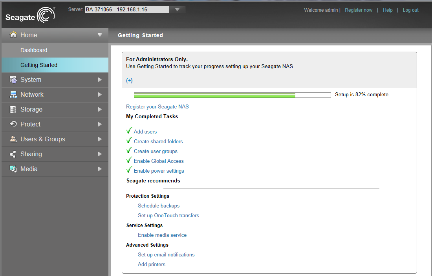Open the Schedule backups link
The image size is (432, 276).
[x=159, y=206]
